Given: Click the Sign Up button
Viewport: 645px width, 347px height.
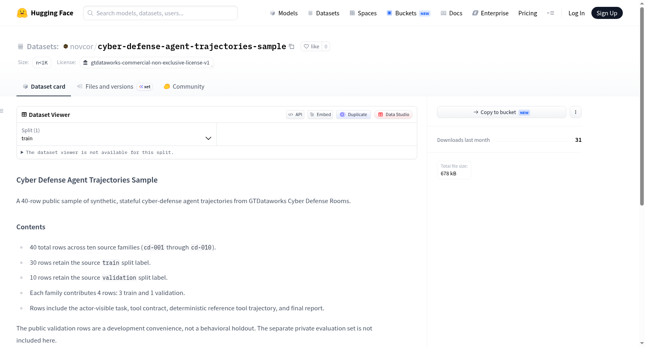Looking at the screenshot, I should [607, 13].
